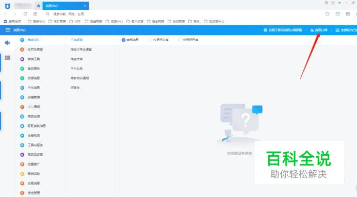Image resolution: width=357 pixels, height=197 pixels.
Task: Go back with the back arrow
Action: pyautogui.click(x=6, y=14)
